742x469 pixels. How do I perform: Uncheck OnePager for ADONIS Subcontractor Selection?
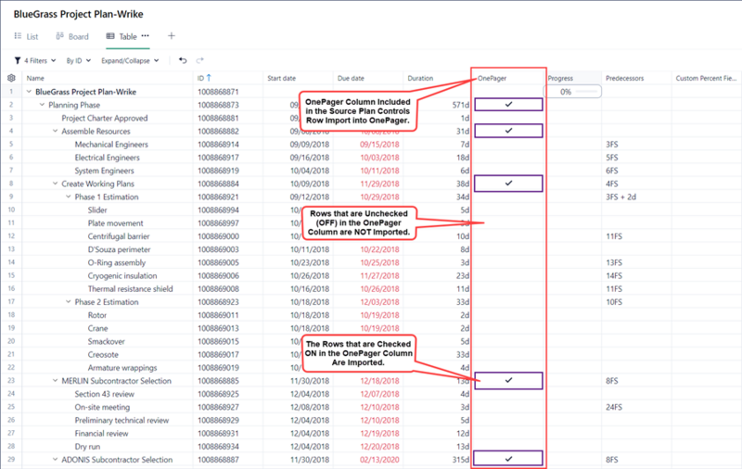[x=508, y=459]
